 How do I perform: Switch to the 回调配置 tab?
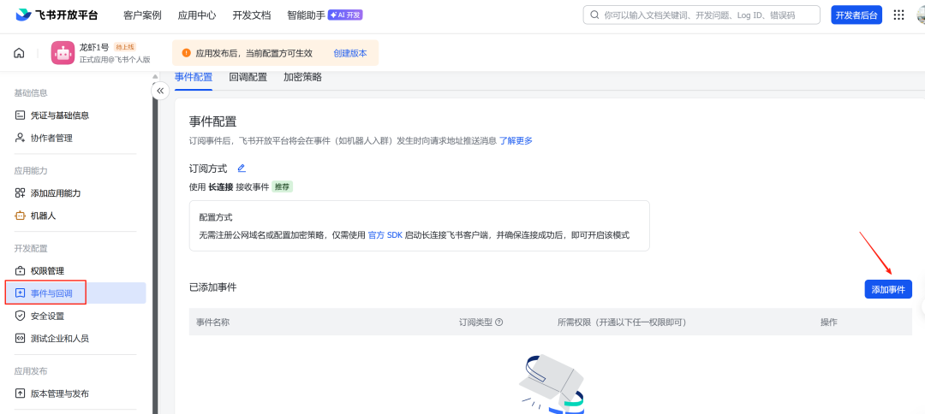click(x=248, y=77)
